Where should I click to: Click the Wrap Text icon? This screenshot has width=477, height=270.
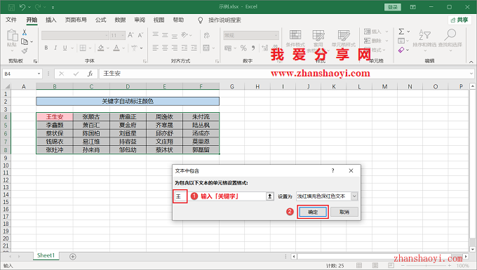click(x=207, y=35)
